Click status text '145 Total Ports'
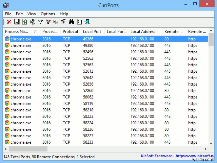Image resolution: width=217 pixels, height=163 pixels. (17, 157)
